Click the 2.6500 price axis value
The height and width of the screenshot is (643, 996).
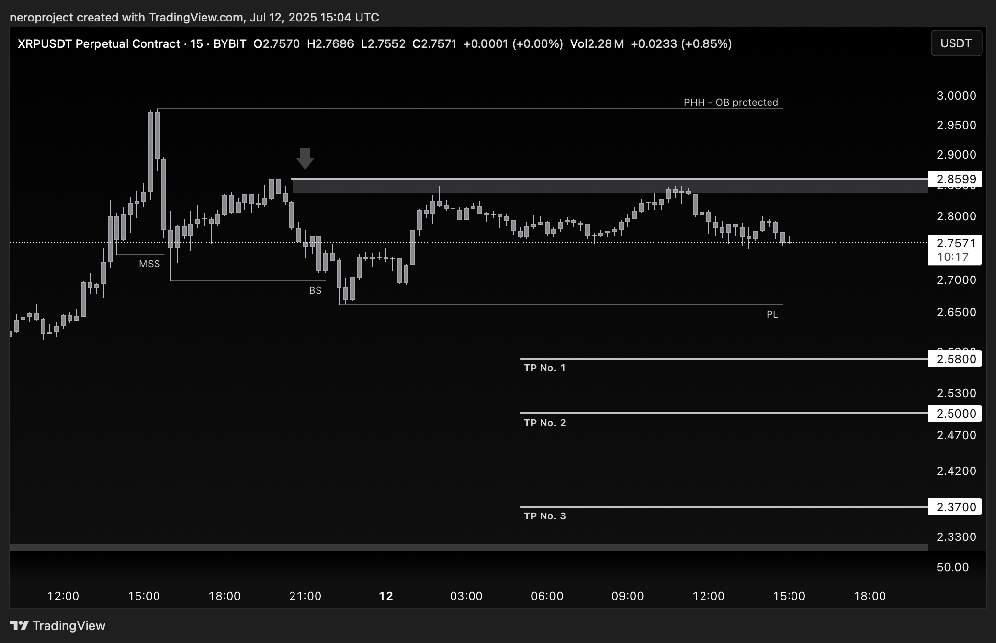click(956, 312)
